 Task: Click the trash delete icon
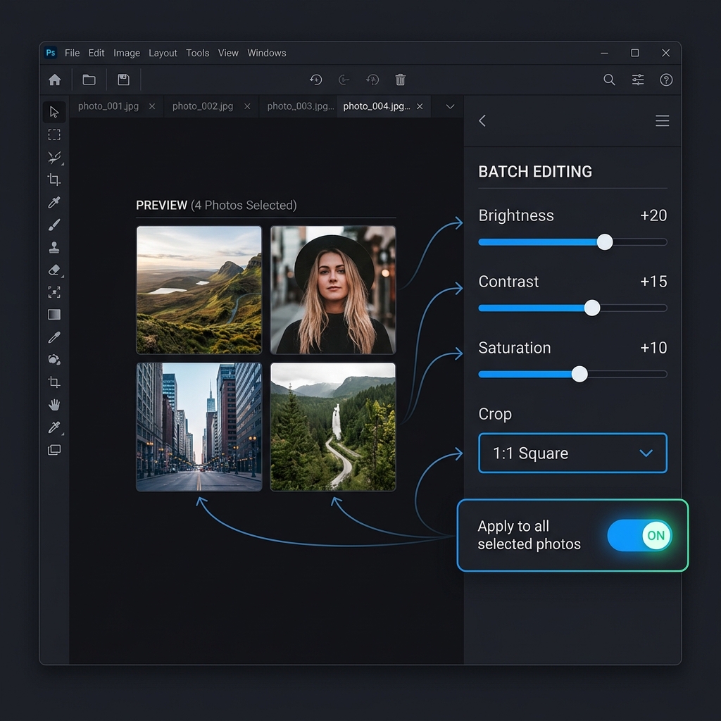(400, 80)
